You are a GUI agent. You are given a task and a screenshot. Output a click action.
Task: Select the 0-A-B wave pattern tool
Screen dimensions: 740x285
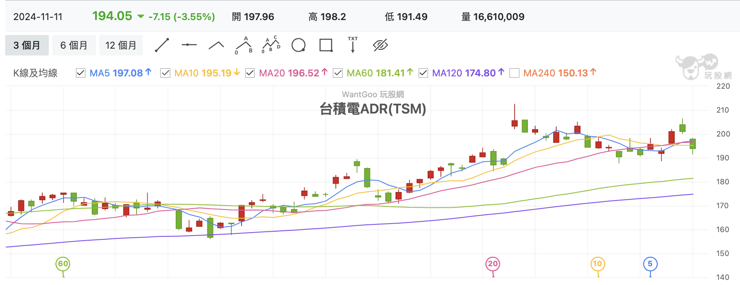click(x=244, y=45)
